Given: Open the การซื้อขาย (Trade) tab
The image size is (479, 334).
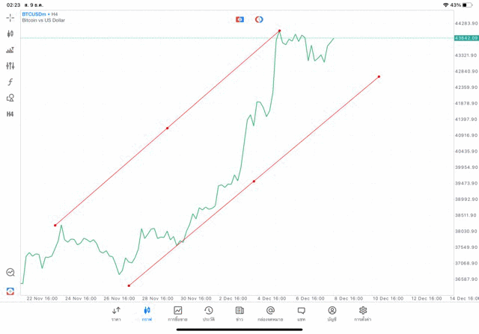Looking at the screenshot, I should pos(178,313).
